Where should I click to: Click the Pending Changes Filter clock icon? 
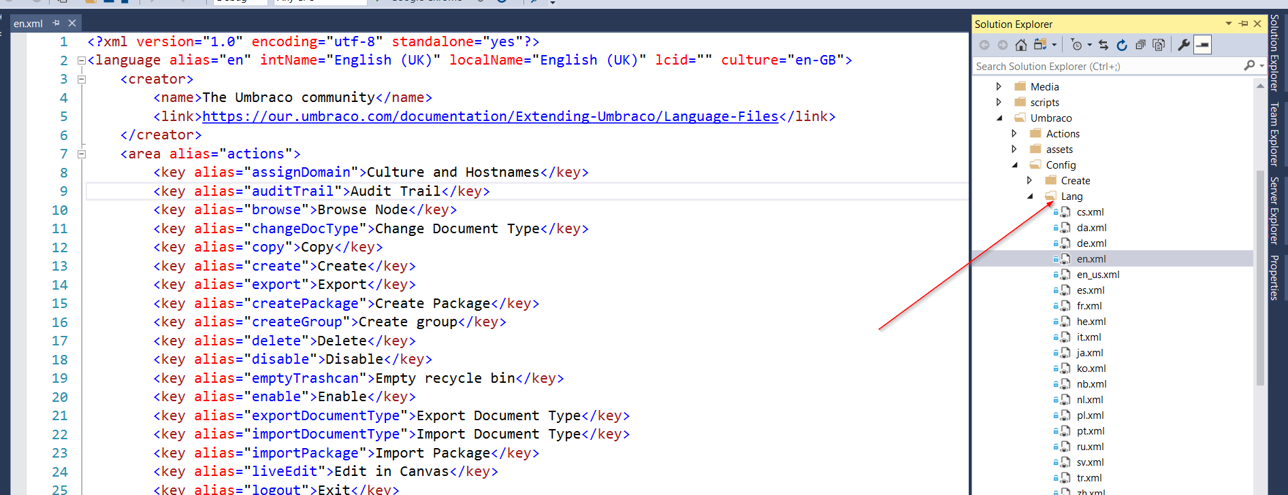click(x=1076, y=45)
